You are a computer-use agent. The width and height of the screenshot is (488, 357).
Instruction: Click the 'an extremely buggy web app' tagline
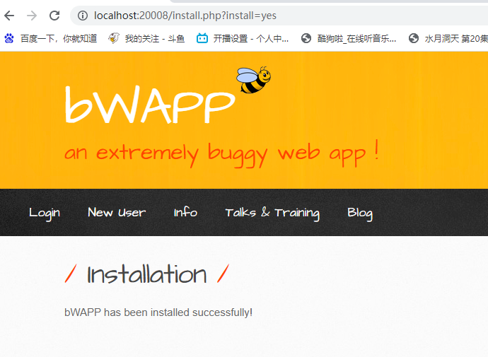point(221,153)
